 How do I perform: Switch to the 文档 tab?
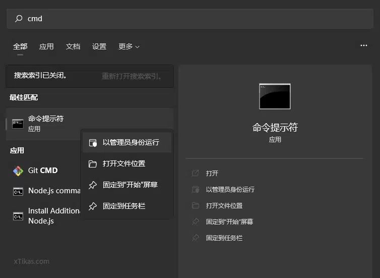pos(73,46)
